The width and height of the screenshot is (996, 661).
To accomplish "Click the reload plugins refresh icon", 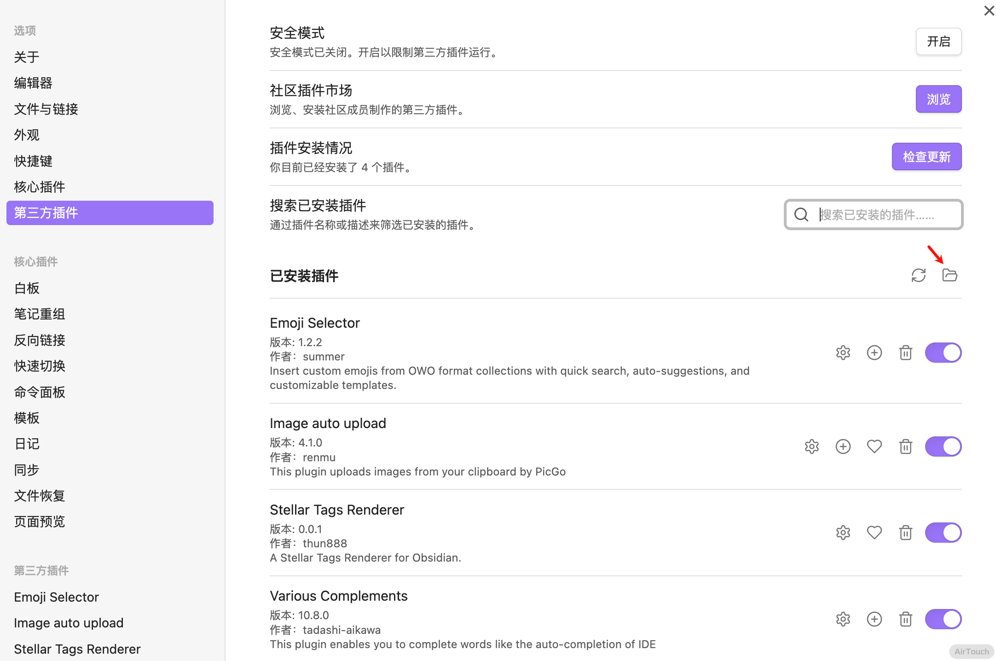I will pos(918,275).
